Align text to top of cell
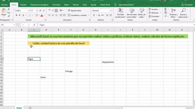Screen dimensions: 195x109 pos(49,10)
